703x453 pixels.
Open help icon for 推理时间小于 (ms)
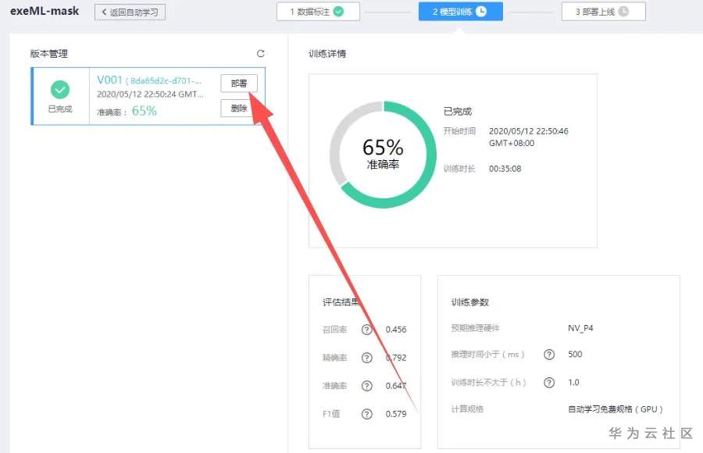[549, 355]
